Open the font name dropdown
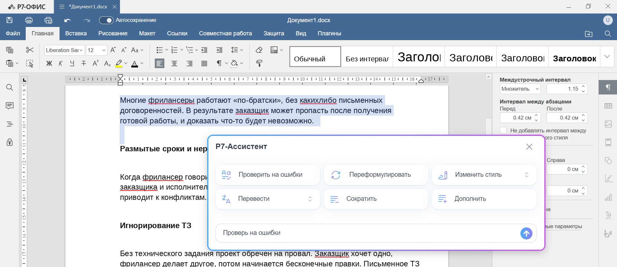617x267 pixels. pyautogui.click(x=81, y=50)
